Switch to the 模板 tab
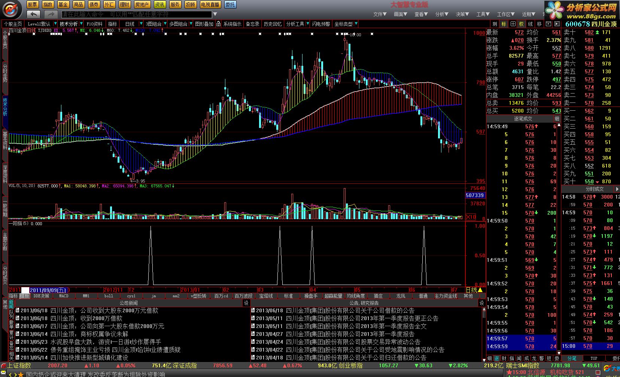Image resolution: width=620 pixels, height=377 pixels. click(x=24, y=296)
